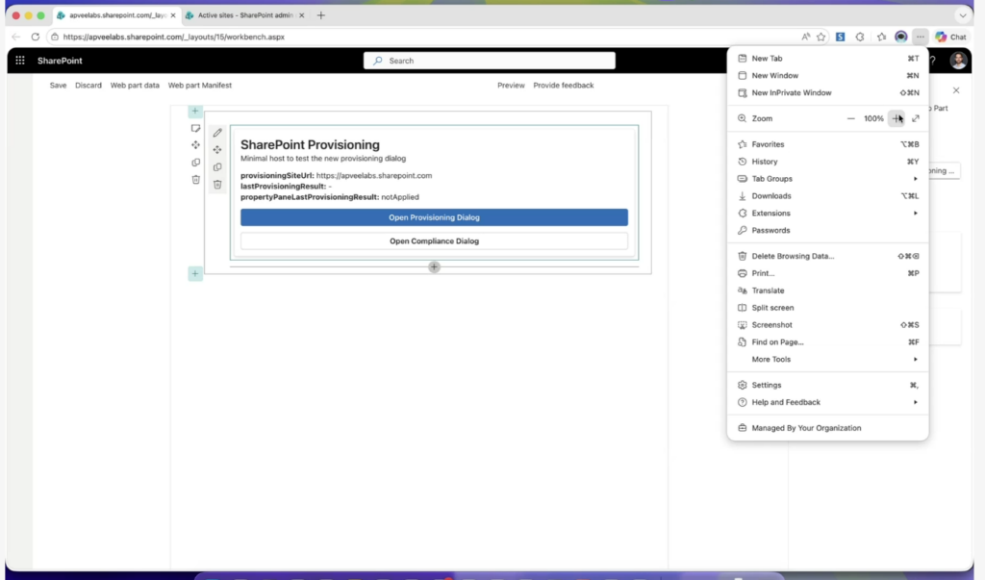Screen dimensions: 985x580
Task: Close the apveelabs workbench tab
Action: click(x=173, y=15)
